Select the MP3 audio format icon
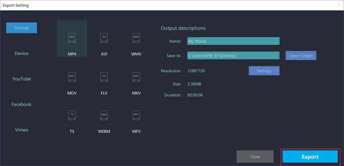Viewport: 344px width, 166px height. (136, 115)
